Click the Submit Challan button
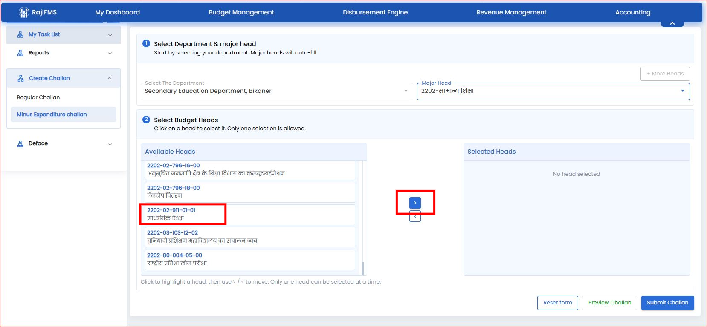This screenshot has height=327, width=707. (667, 303)
